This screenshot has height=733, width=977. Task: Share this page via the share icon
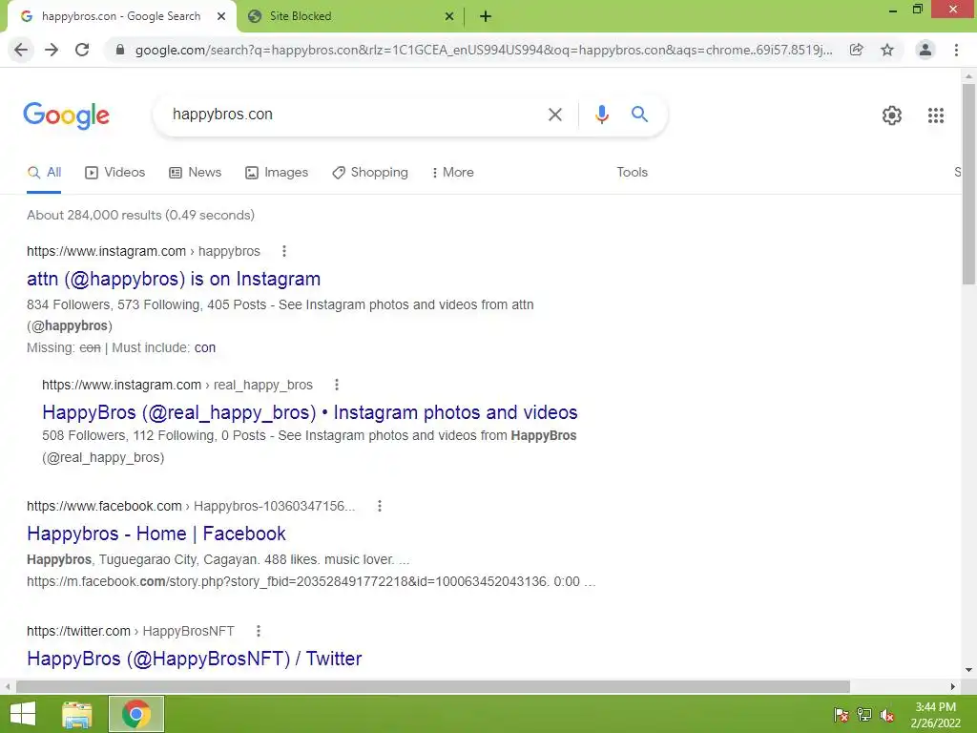[857, 50]
